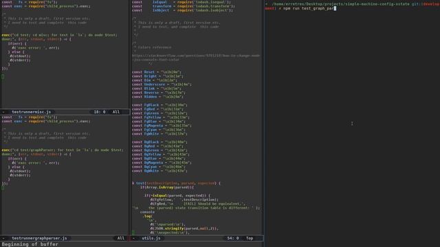
Task: Click the 'All' indicator in the testrunnergraphparser.js mode line
Action: coord(121,238)
